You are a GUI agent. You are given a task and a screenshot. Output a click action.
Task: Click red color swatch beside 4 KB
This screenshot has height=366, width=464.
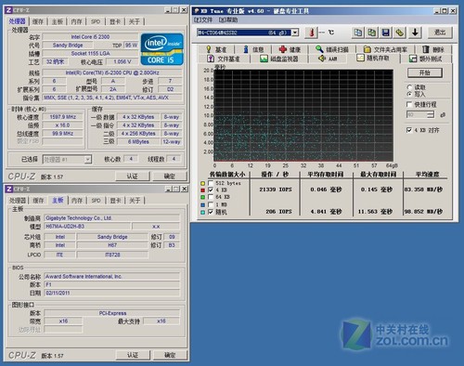202,190
